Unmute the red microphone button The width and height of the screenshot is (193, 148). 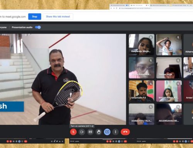73,132
